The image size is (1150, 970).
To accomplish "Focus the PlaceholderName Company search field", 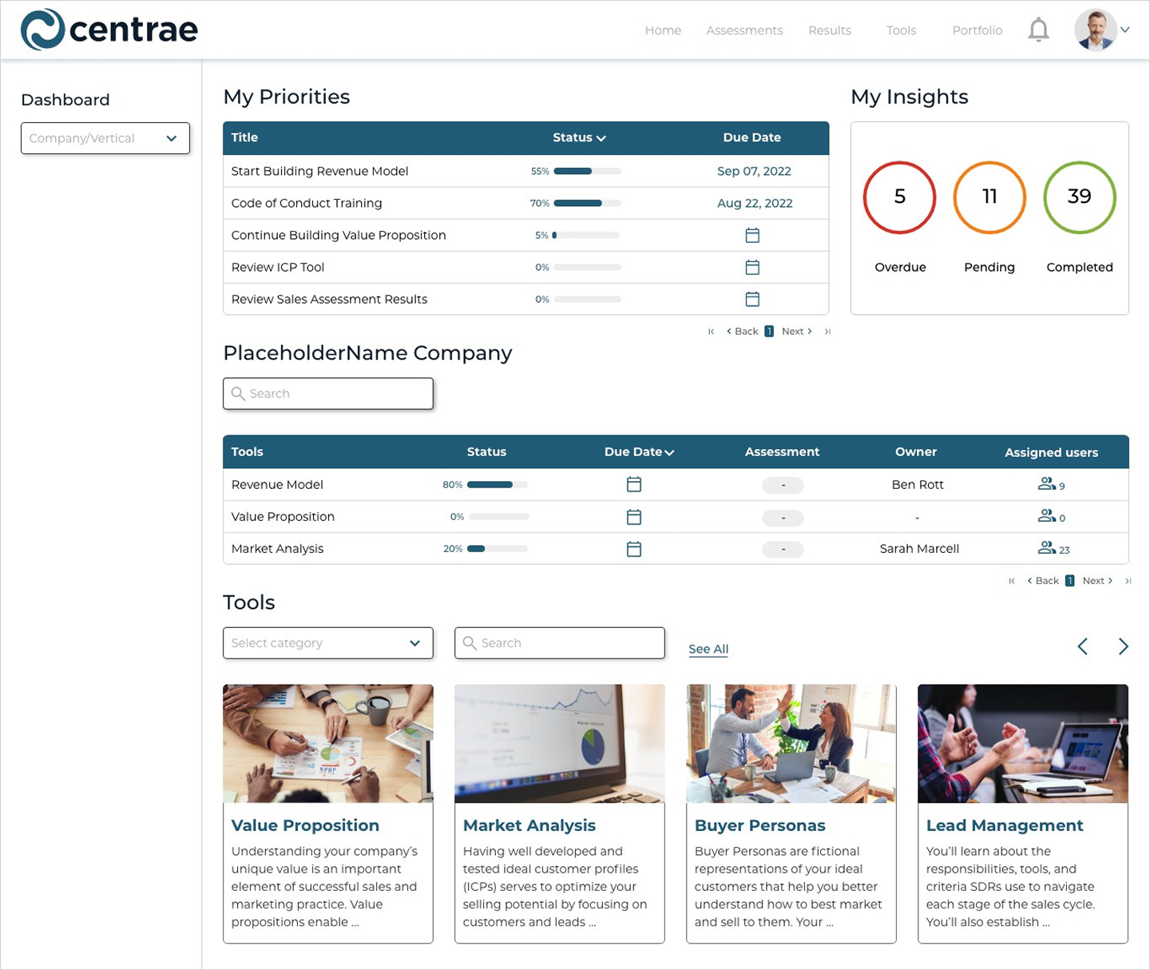I will [x=328, y=394].
